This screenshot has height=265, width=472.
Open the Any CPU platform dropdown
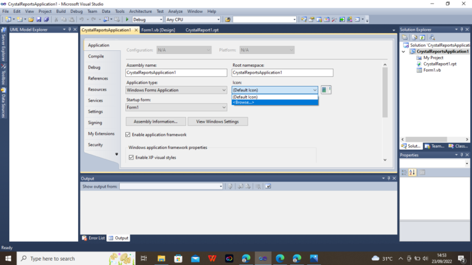pos(192,20)
